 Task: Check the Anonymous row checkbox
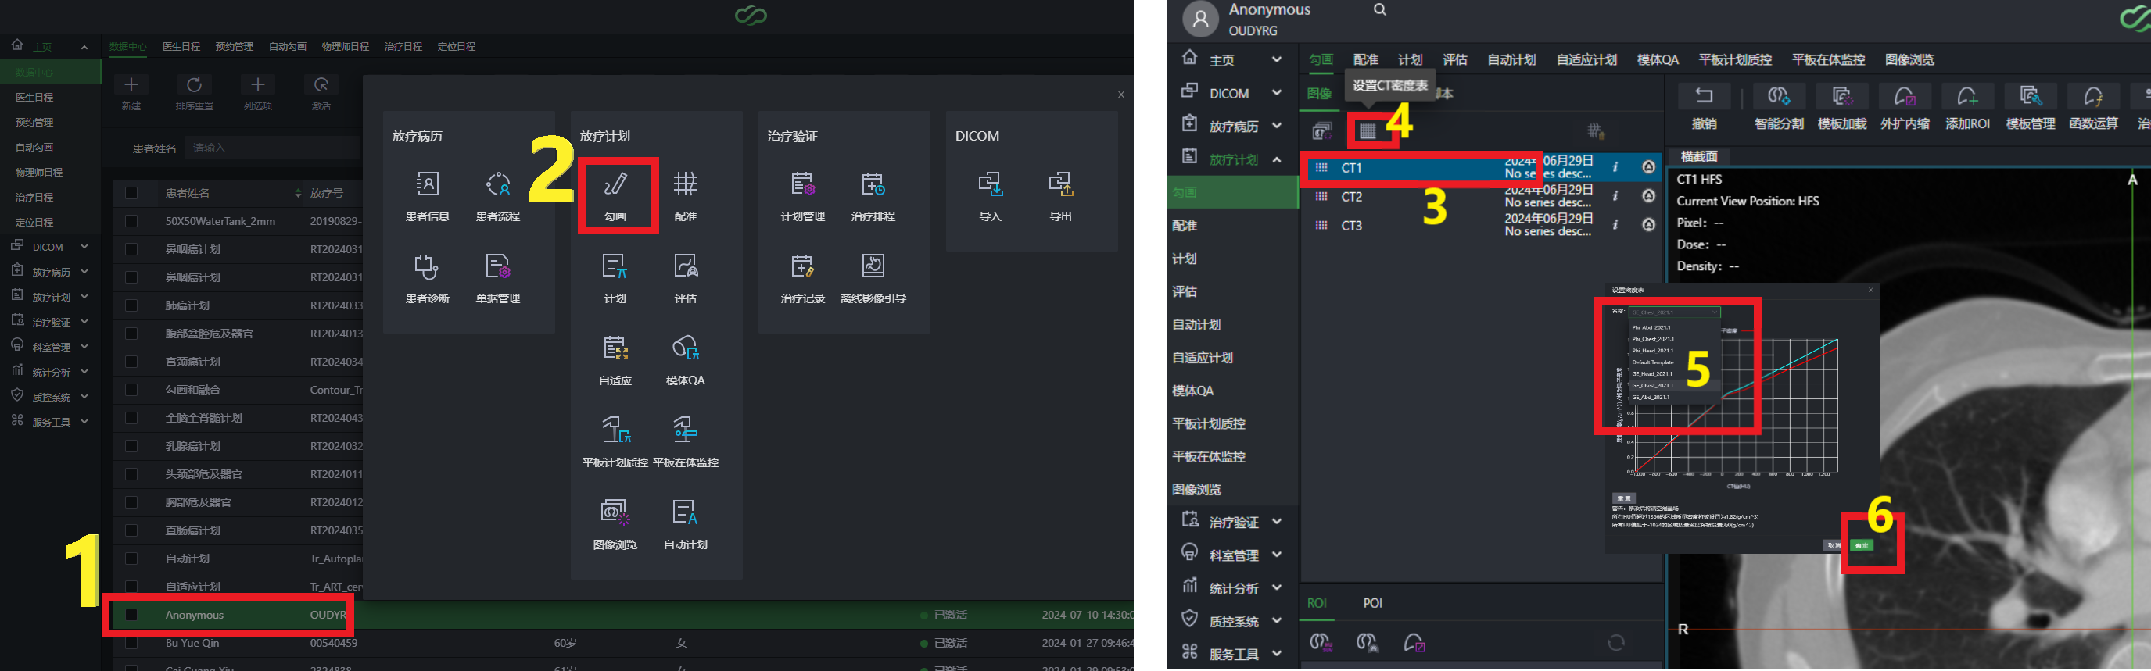pos(131,615)
